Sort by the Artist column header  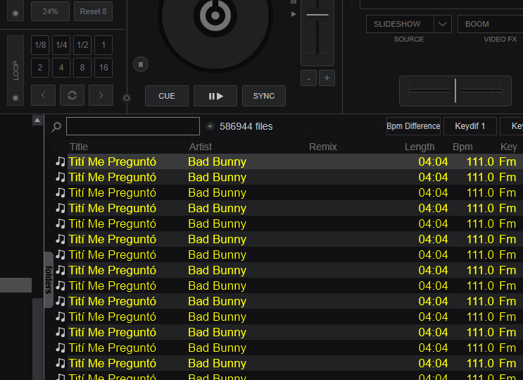[201, 147]
